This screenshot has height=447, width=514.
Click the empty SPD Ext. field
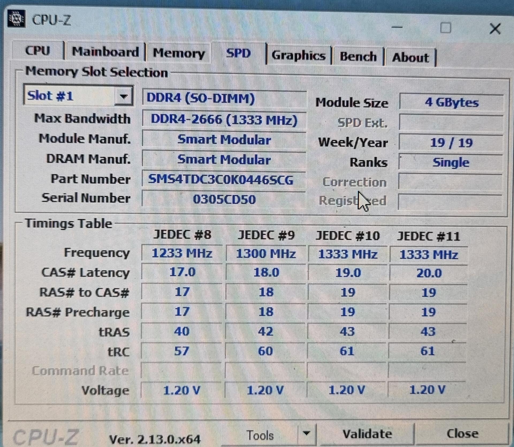click(x=451, y=123)
